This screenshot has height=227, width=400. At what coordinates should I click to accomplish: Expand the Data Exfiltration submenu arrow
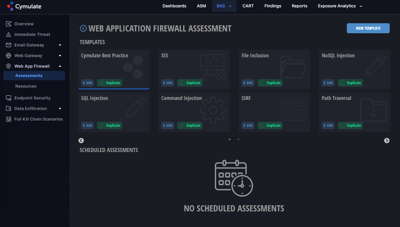(x=60, y=109)
